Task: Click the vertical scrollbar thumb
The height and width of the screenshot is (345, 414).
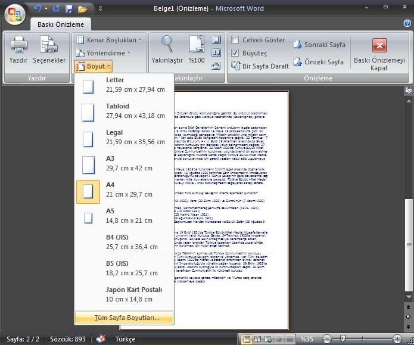Action: click(409, 245)
